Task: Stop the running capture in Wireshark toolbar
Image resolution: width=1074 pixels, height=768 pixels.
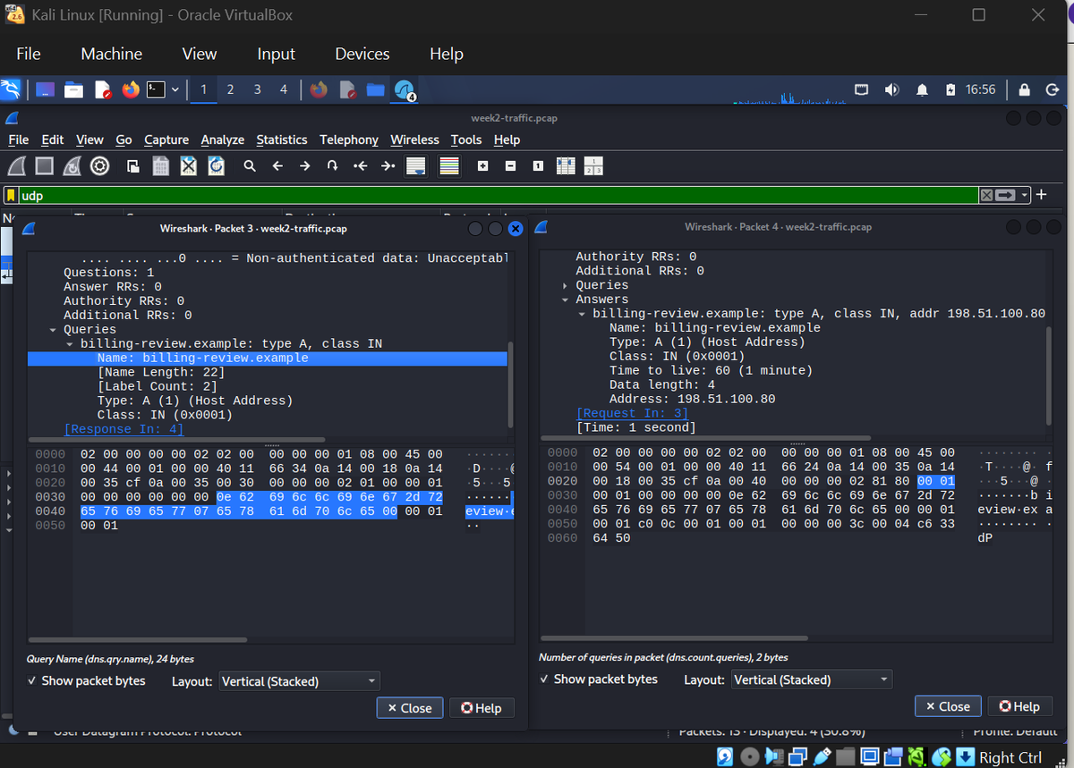Action: 45,166
